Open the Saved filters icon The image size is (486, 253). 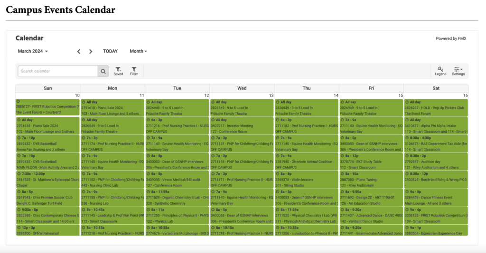pyautogui.click(x=118, y=71)
